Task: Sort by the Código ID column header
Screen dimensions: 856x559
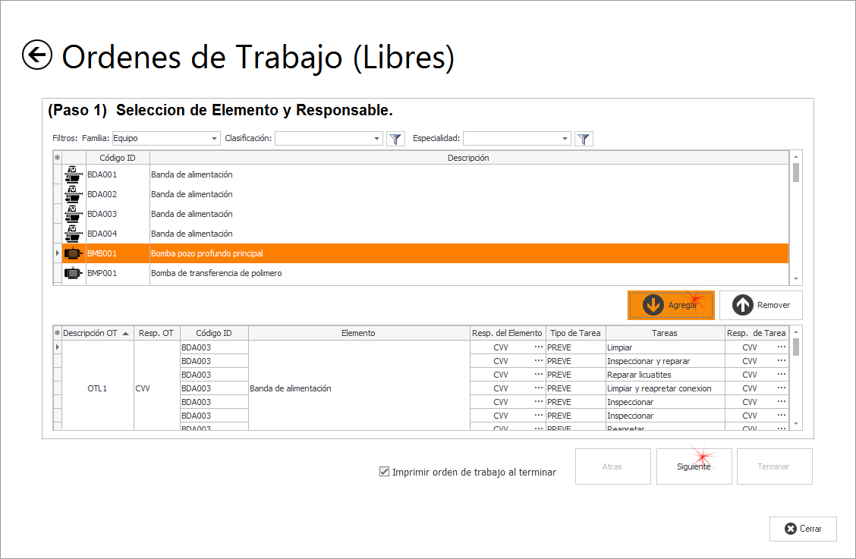Action: click(x=118, y=158)
